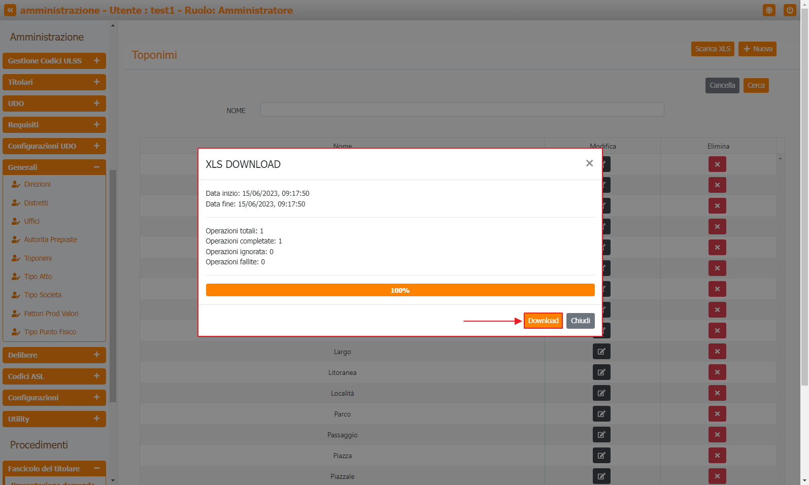Delete the Piazza row with X icon
This screenshot has height=485, width=809.
point(717,456)
